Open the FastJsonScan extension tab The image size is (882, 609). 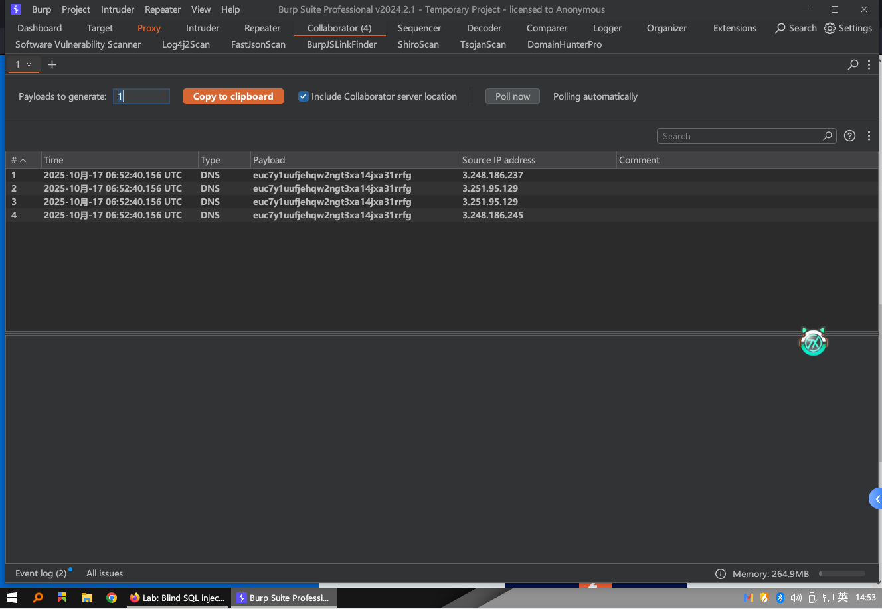[258, 44]
